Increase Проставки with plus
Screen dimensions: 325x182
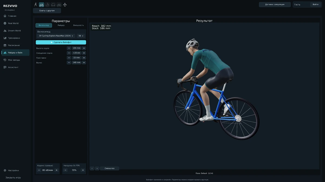[84, 58]
